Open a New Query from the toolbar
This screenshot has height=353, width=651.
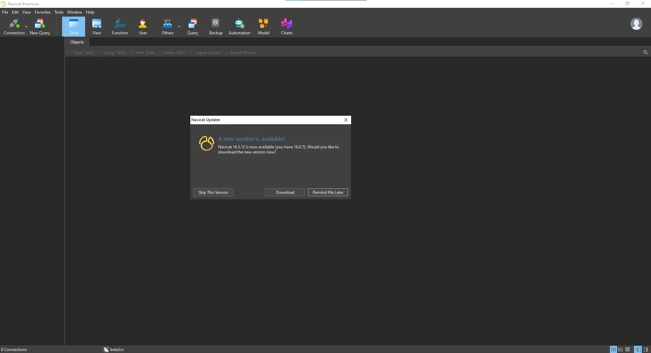coord(40,27)
